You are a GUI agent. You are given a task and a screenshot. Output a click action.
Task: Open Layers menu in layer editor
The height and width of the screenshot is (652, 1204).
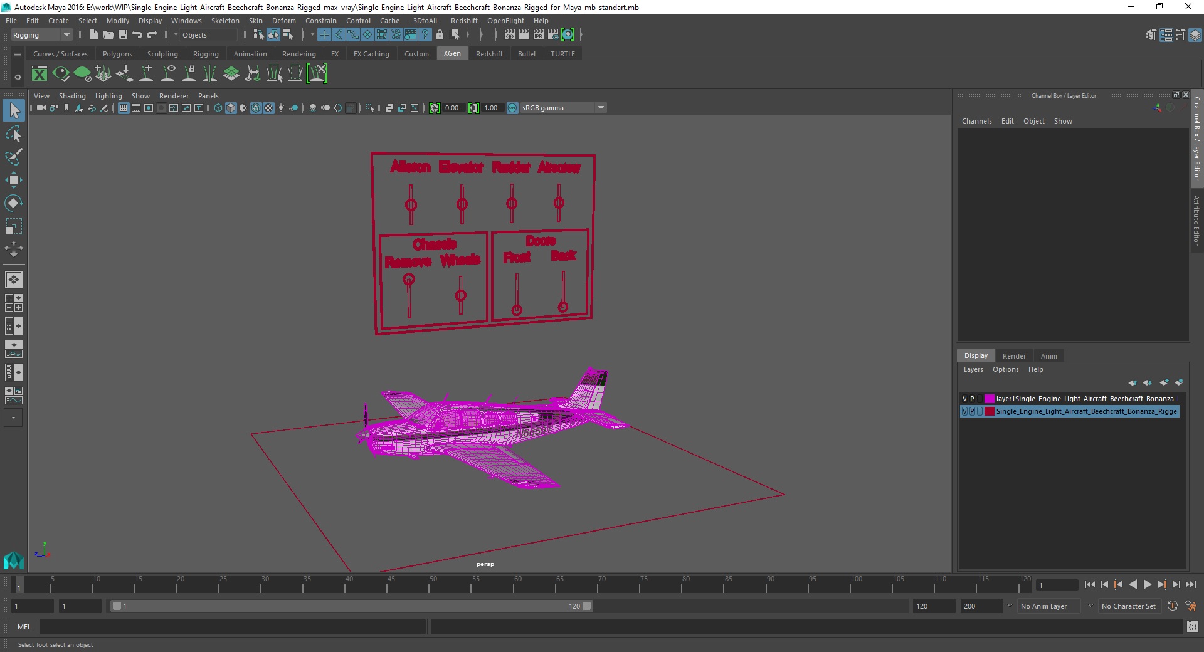coord(973,369)
